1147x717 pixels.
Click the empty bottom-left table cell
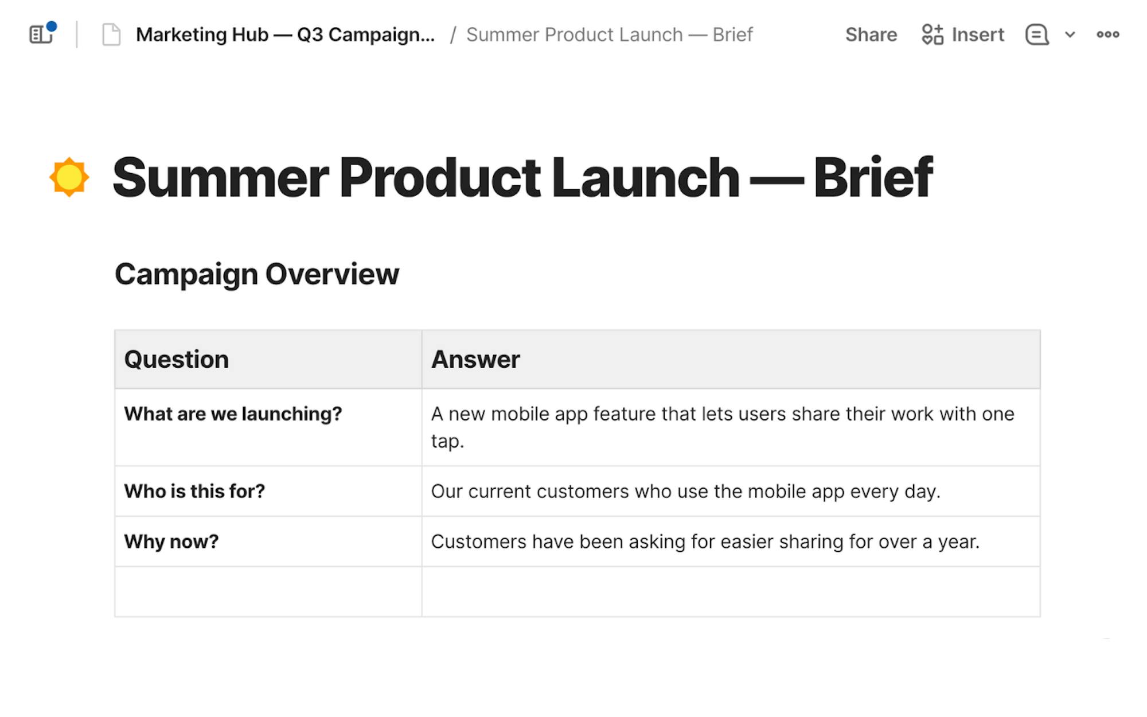click(x=268, y=592)
